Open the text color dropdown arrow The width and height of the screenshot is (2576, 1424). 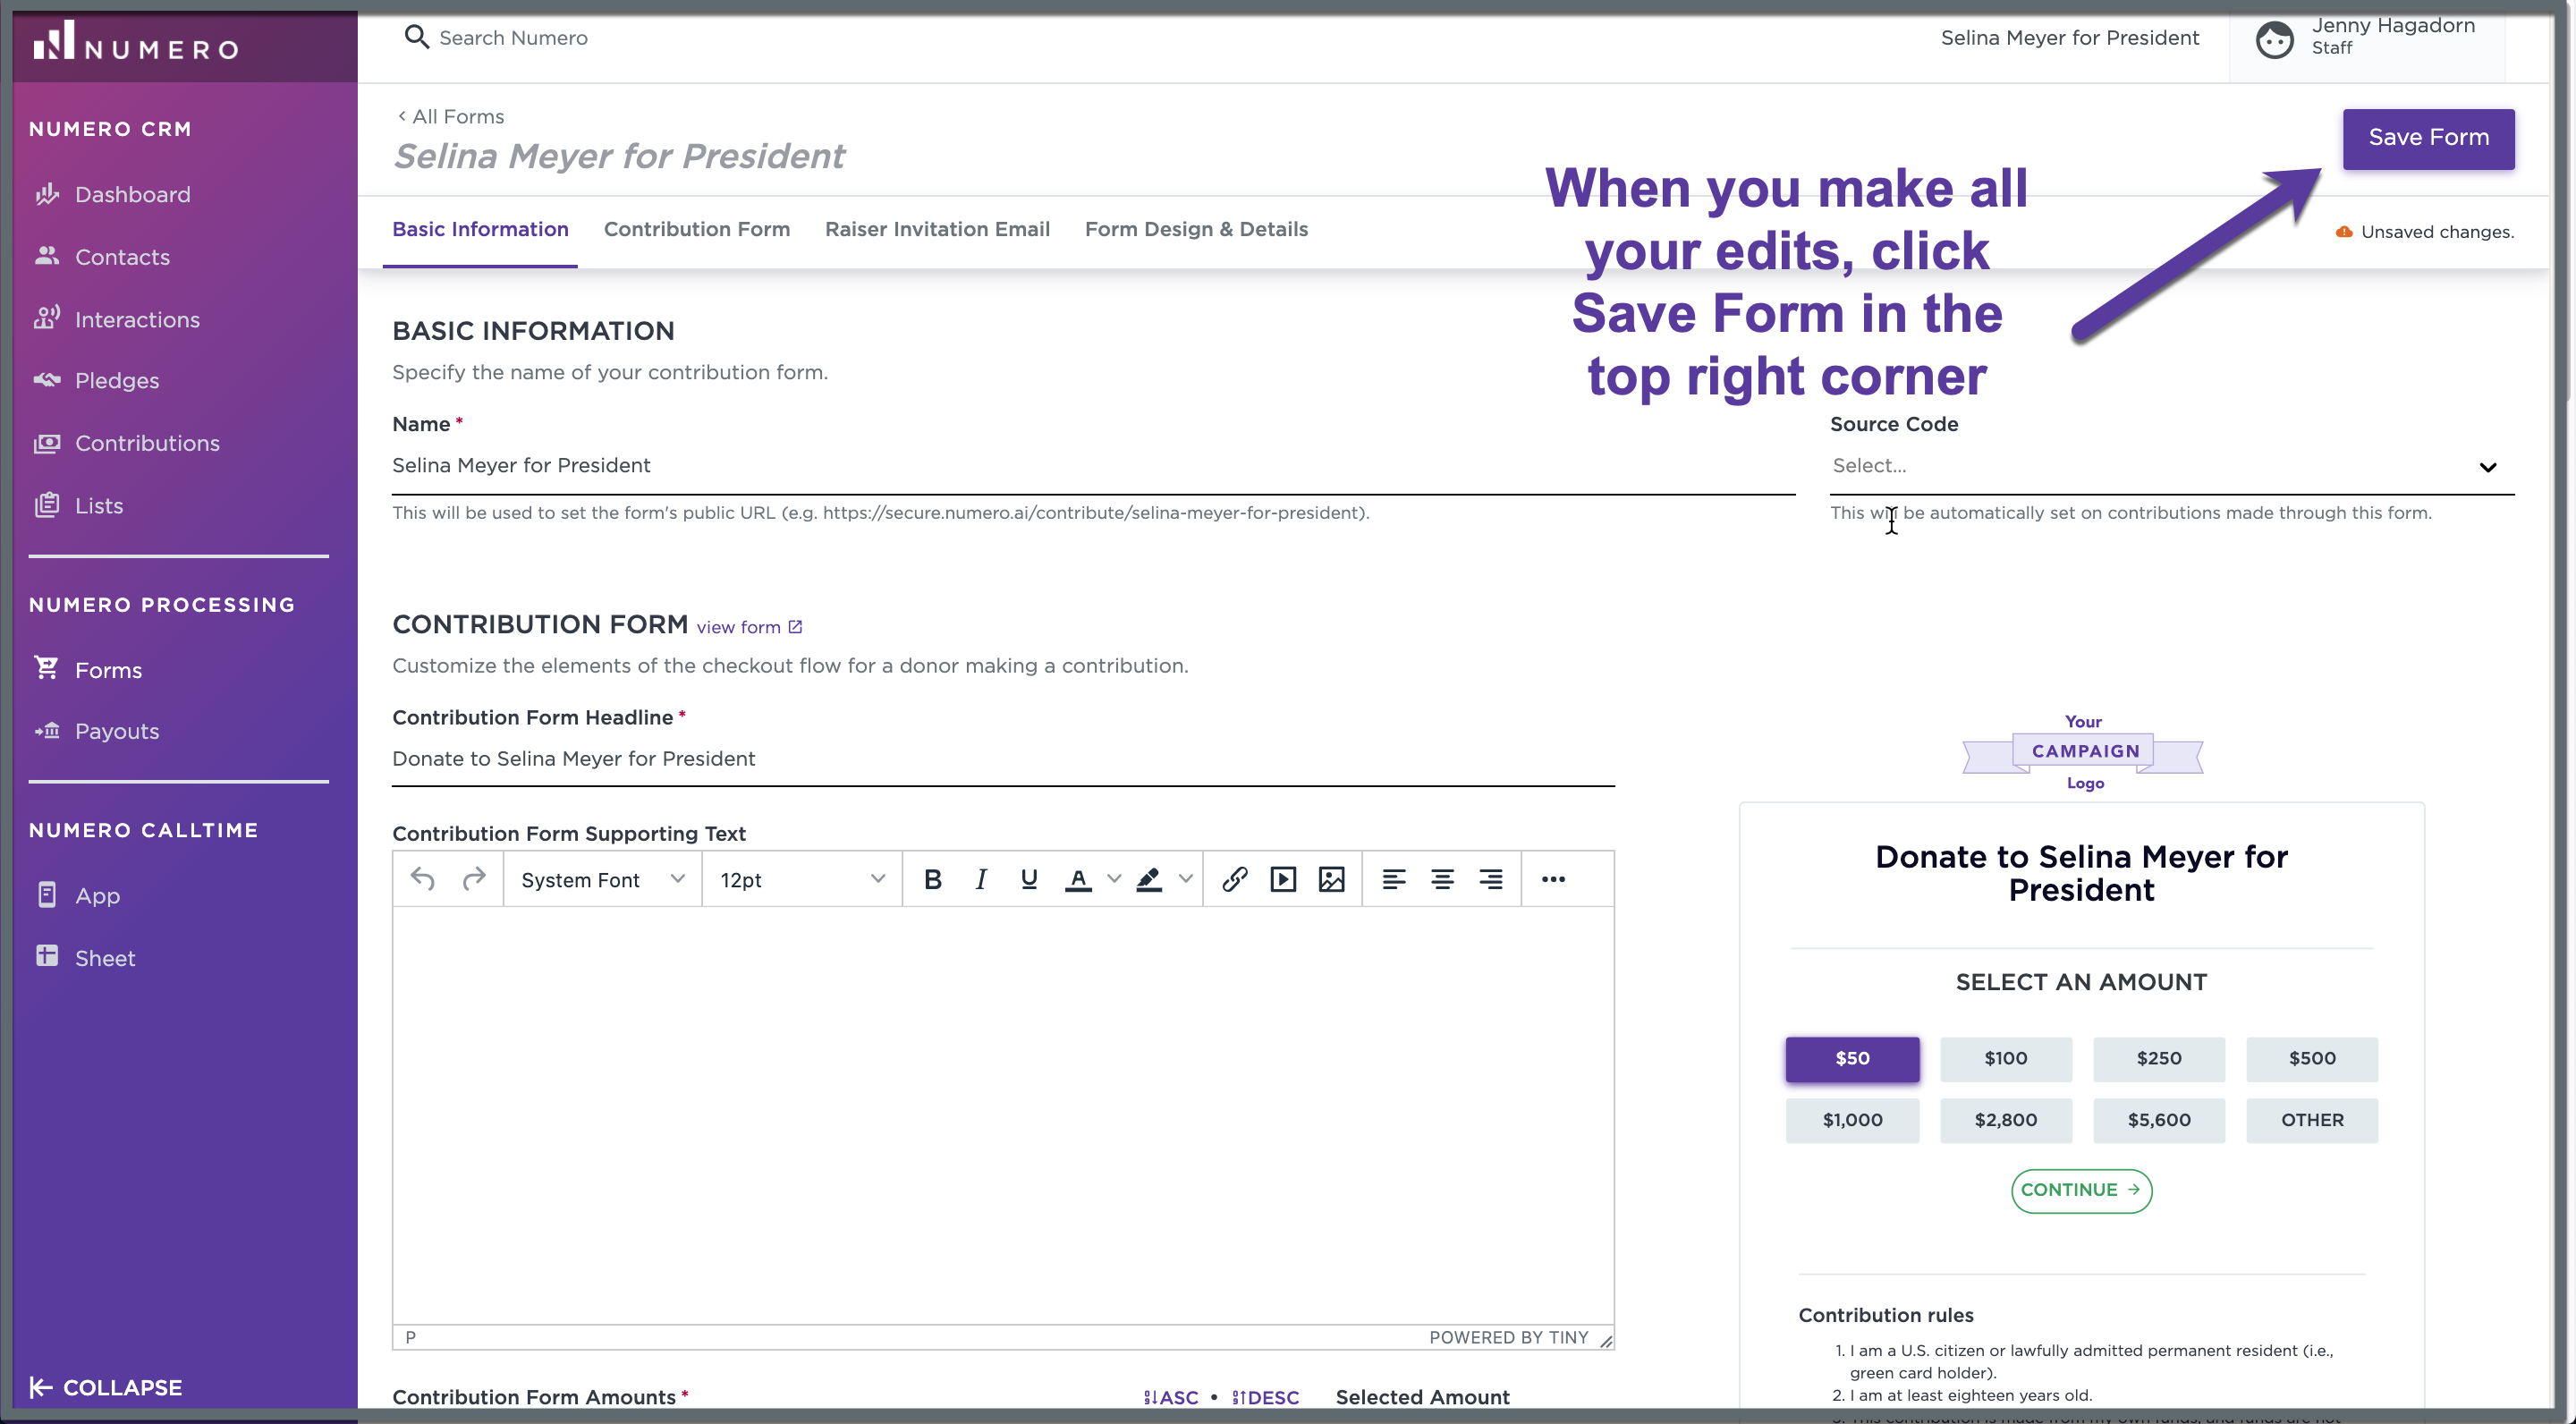tap(1114, 879)
